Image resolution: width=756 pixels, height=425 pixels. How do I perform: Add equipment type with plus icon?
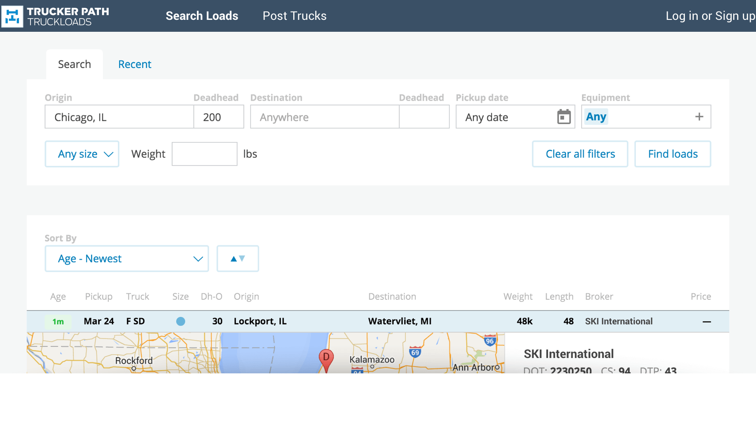699,117
